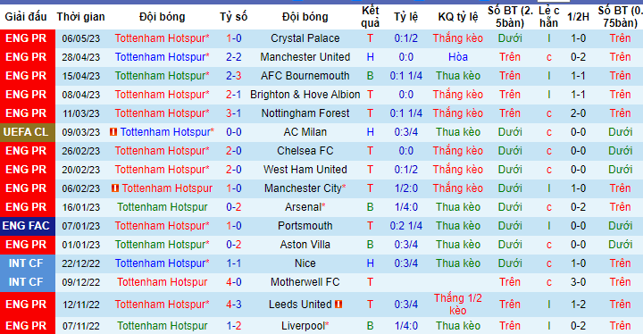Click red card icon before Manchester City match

pyautogui.click(x=115, y=188)
